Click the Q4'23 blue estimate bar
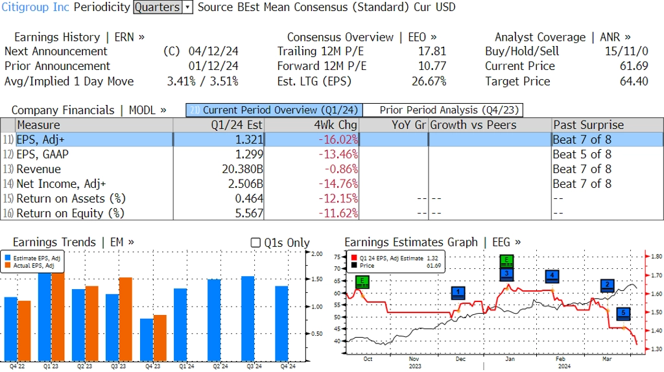 click(x=147, y=340)
